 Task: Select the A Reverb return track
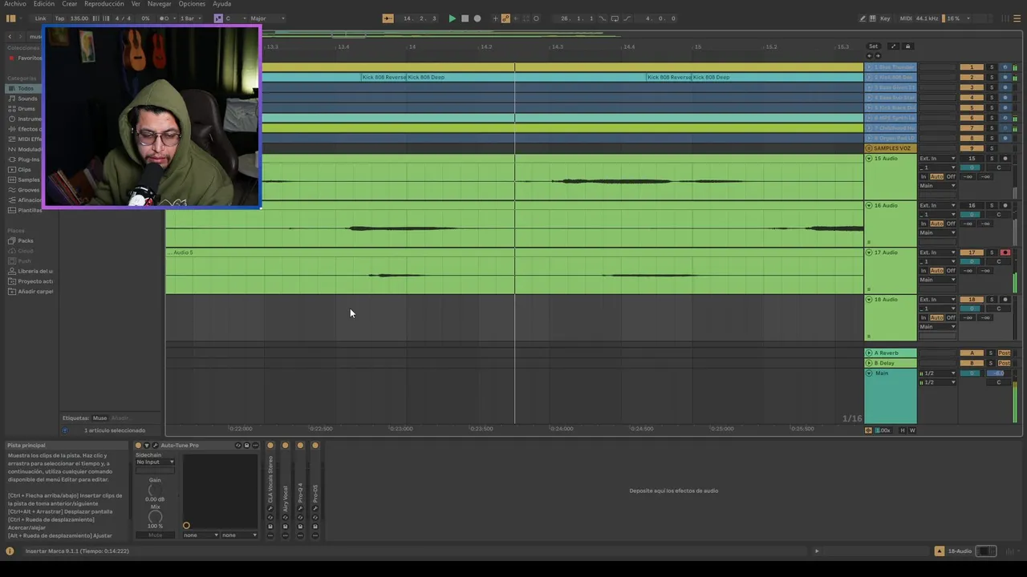tap(891, 353)
